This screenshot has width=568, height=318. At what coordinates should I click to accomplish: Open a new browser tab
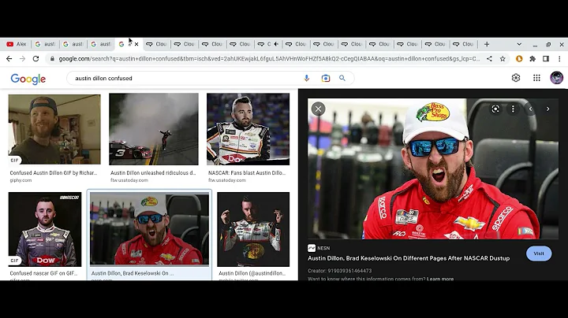click(487, 44)
